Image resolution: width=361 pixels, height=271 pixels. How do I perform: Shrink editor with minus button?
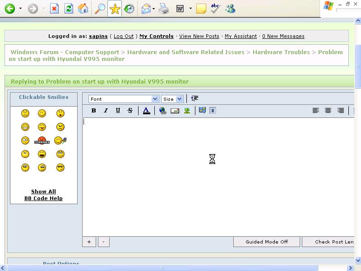click(x=104, y=242)
